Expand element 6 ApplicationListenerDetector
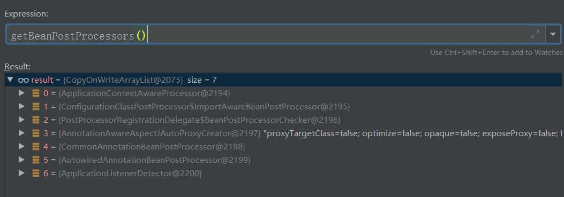Viewport: 564px width, 197px height. point(21,173)
